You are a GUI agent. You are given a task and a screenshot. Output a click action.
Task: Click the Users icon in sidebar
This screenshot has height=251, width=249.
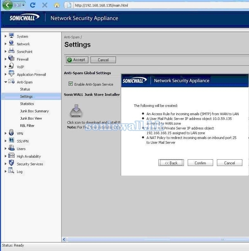[x=11, y=148]
